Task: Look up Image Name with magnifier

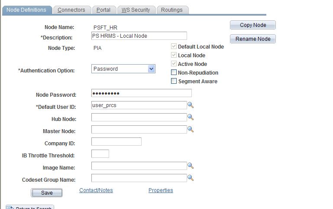Action: tap(191, 166)
